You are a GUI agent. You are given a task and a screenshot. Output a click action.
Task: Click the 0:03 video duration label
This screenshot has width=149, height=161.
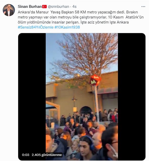click(x=26, y=155)
